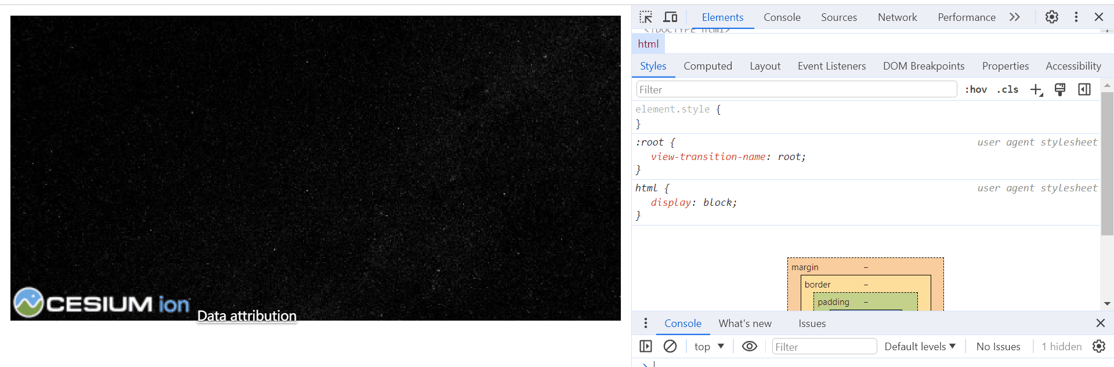Open the DevTools three-dot customize menu
Viewport: 1114px width, 367px height.
tap(1076, 17)
